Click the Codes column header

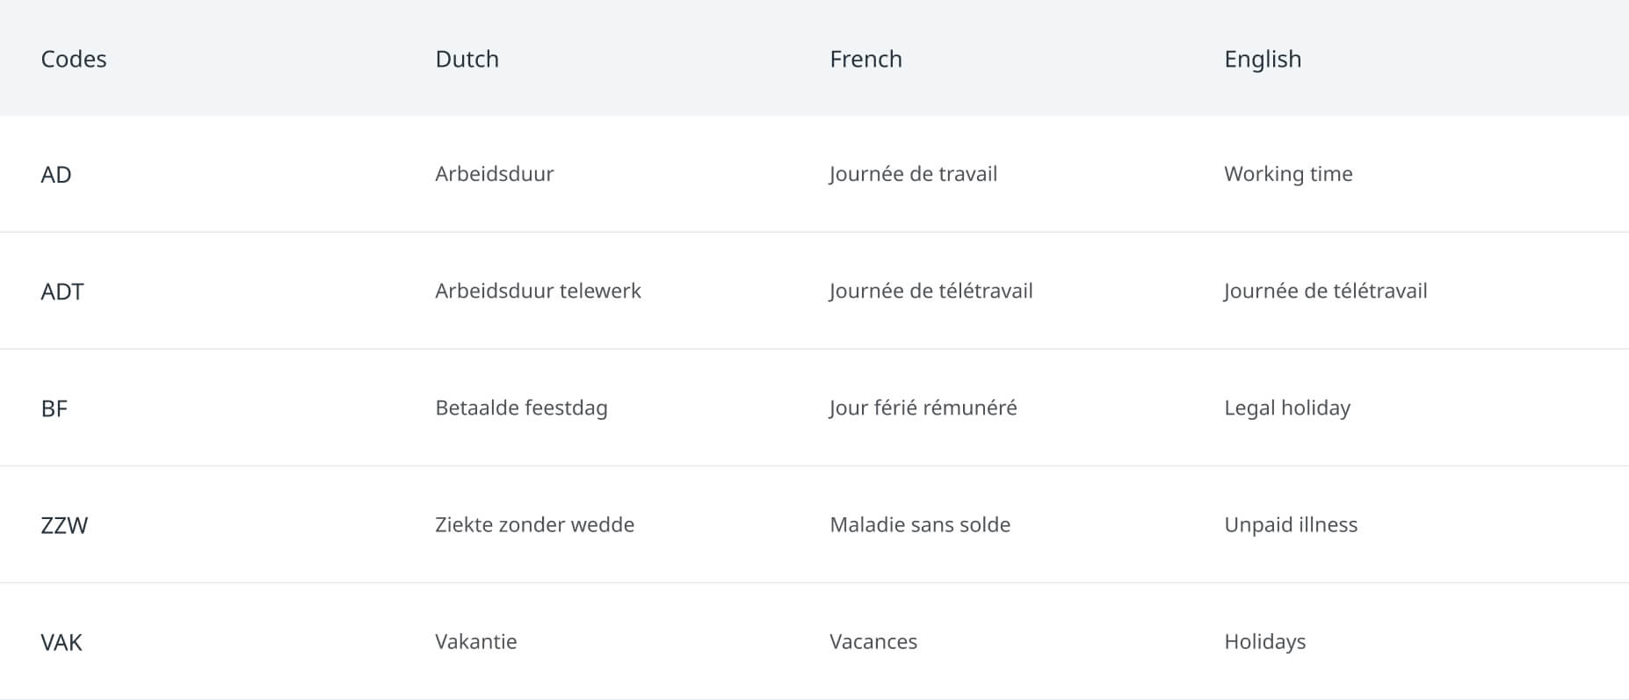74,59
